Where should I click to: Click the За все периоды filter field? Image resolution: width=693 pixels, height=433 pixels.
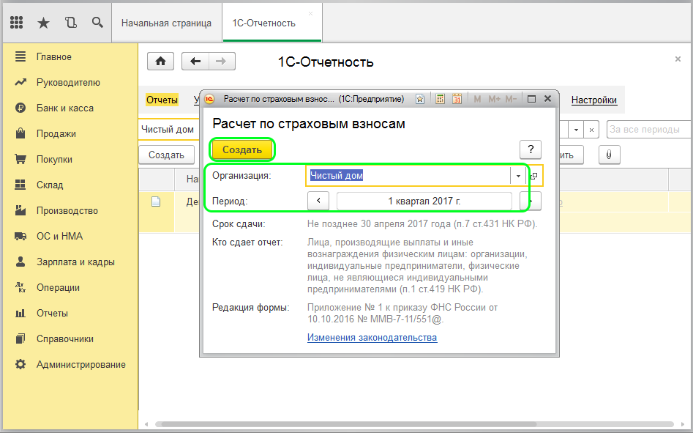649,129
